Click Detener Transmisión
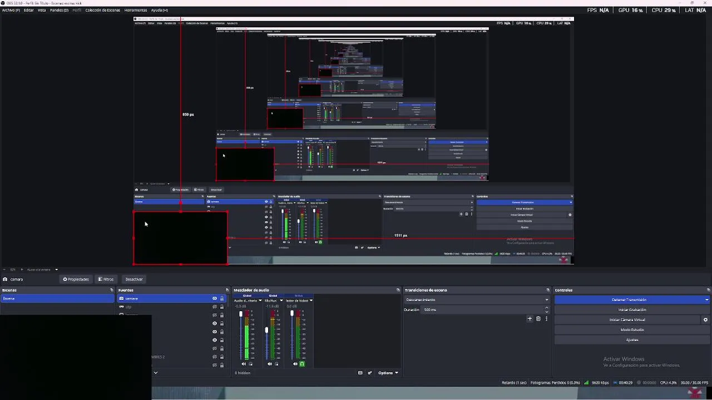 click(x=629, y=300)
